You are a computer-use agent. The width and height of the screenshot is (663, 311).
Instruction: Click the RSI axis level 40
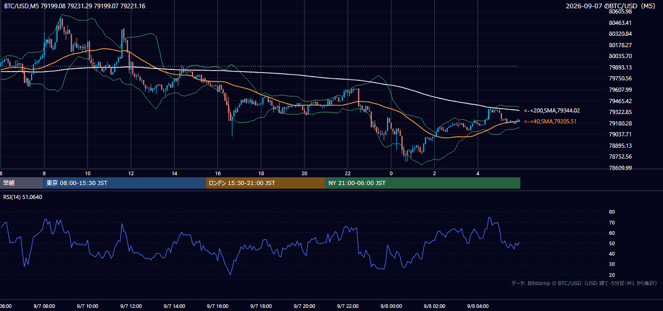[612, 253]
